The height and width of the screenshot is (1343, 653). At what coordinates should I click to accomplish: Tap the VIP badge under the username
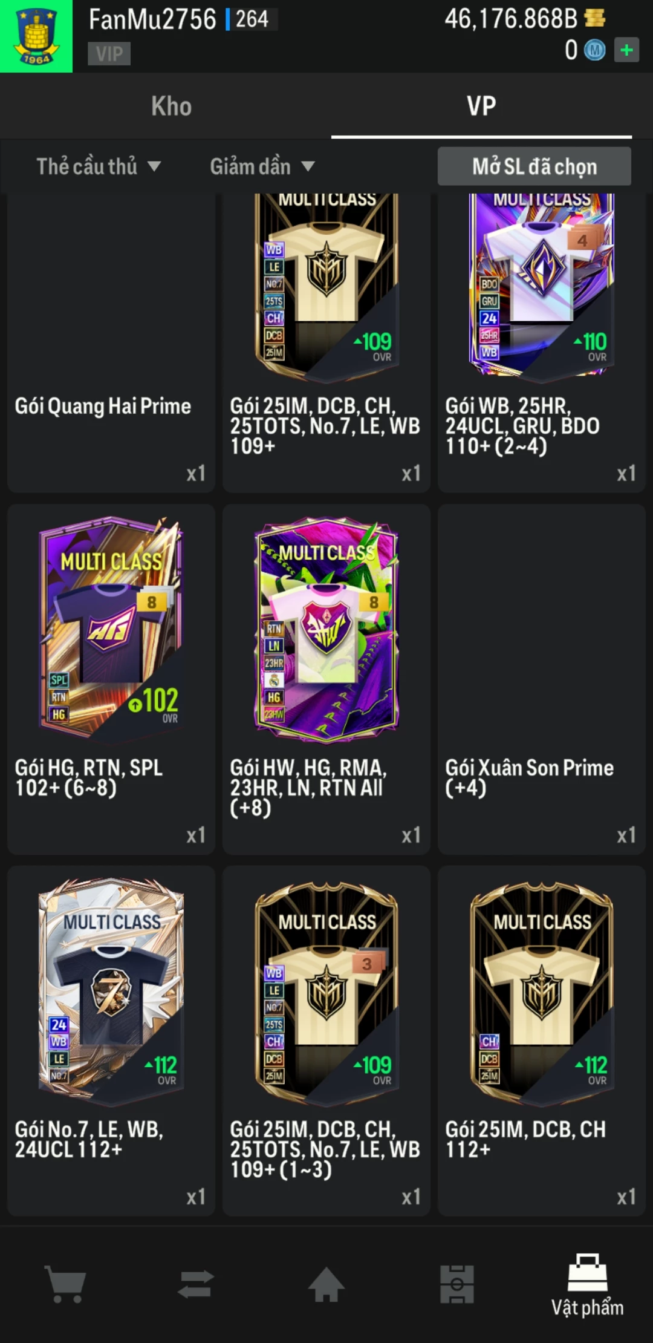tap(109, 54)
